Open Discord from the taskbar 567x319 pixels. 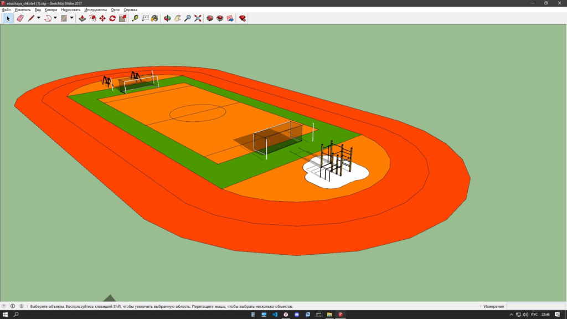(297, 315)
